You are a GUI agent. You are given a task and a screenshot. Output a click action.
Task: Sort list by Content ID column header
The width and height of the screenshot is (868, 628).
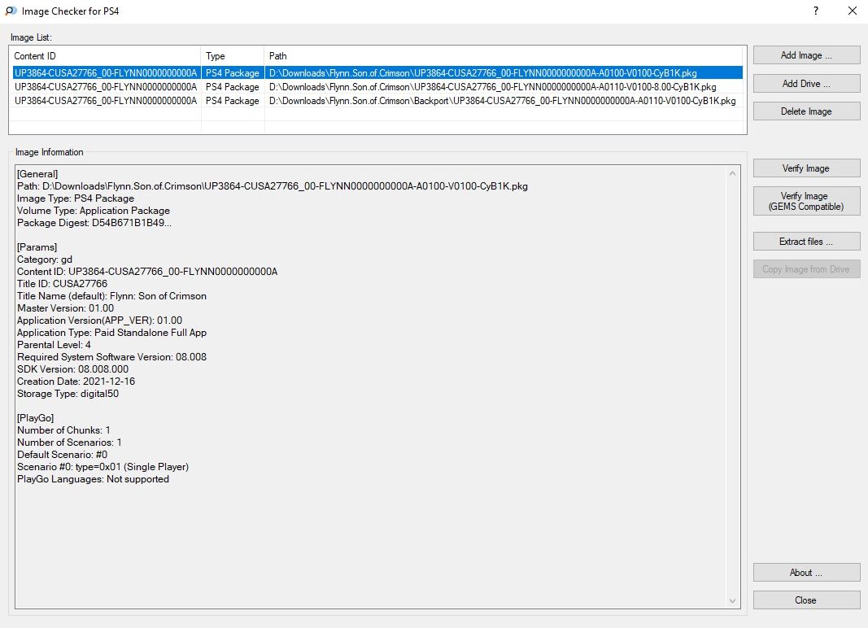coord(105,56)
